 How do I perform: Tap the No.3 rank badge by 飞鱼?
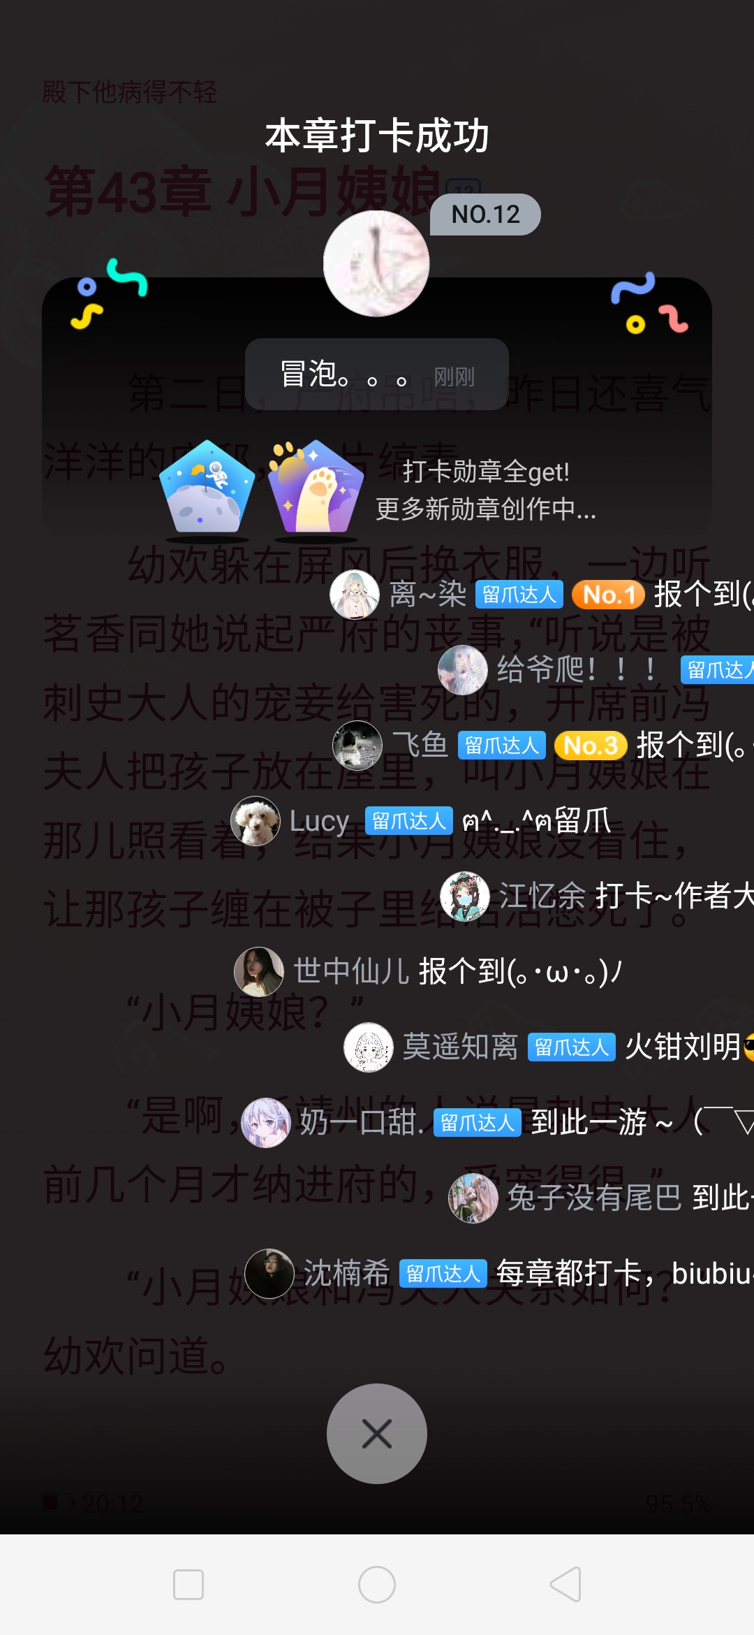pyautogui.click(x=591, y=746)
